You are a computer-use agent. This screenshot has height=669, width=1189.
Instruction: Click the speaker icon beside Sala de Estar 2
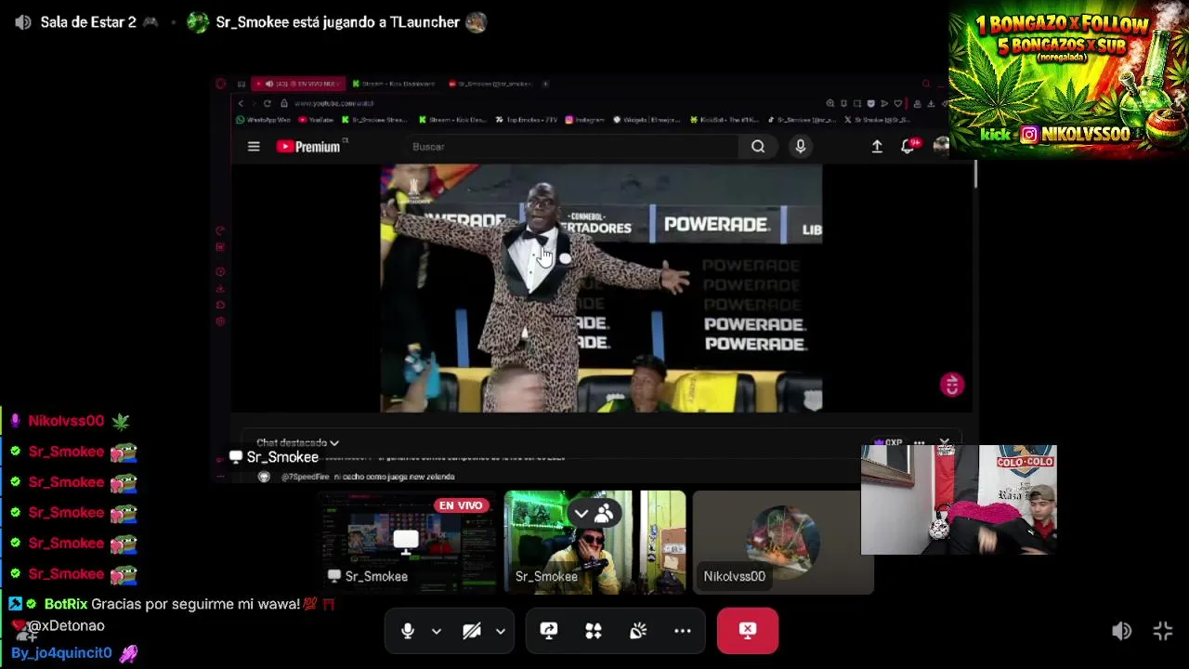(x=23, y=22)
